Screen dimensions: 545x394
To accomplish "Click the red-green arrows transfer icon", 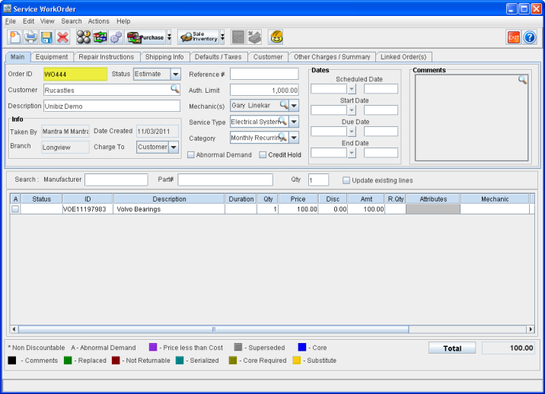I will (x=100, y=37).
